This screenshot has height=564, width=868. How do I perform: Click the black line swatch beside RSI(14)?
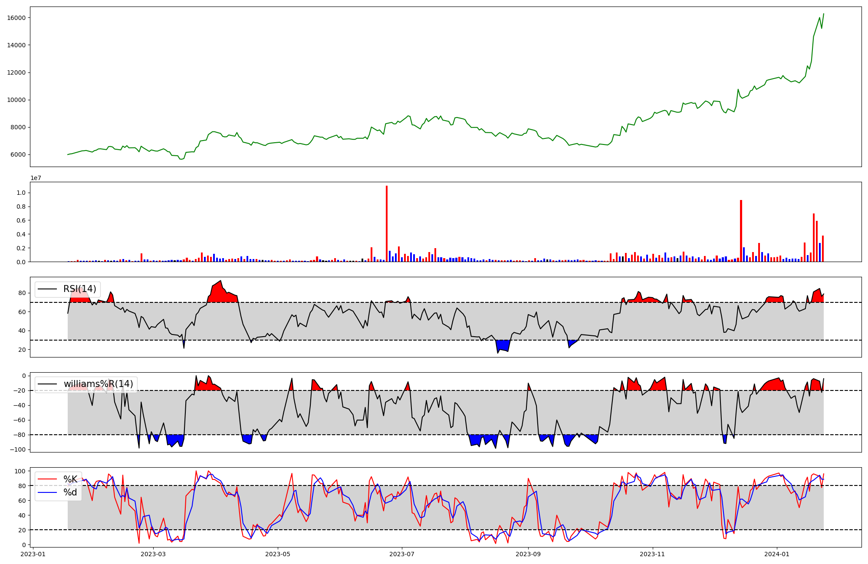point(48,289)
